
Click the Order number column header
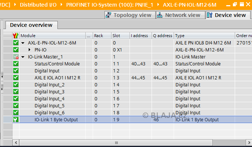244,36
